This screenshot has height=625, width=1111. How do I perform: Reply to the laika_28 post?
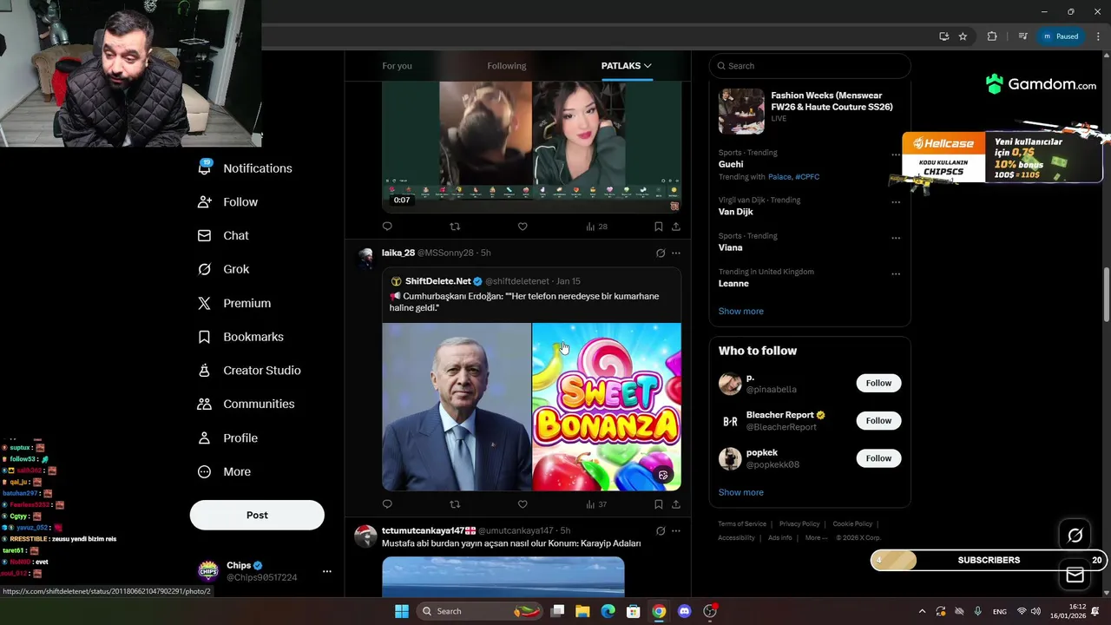(x=387, y=503)
